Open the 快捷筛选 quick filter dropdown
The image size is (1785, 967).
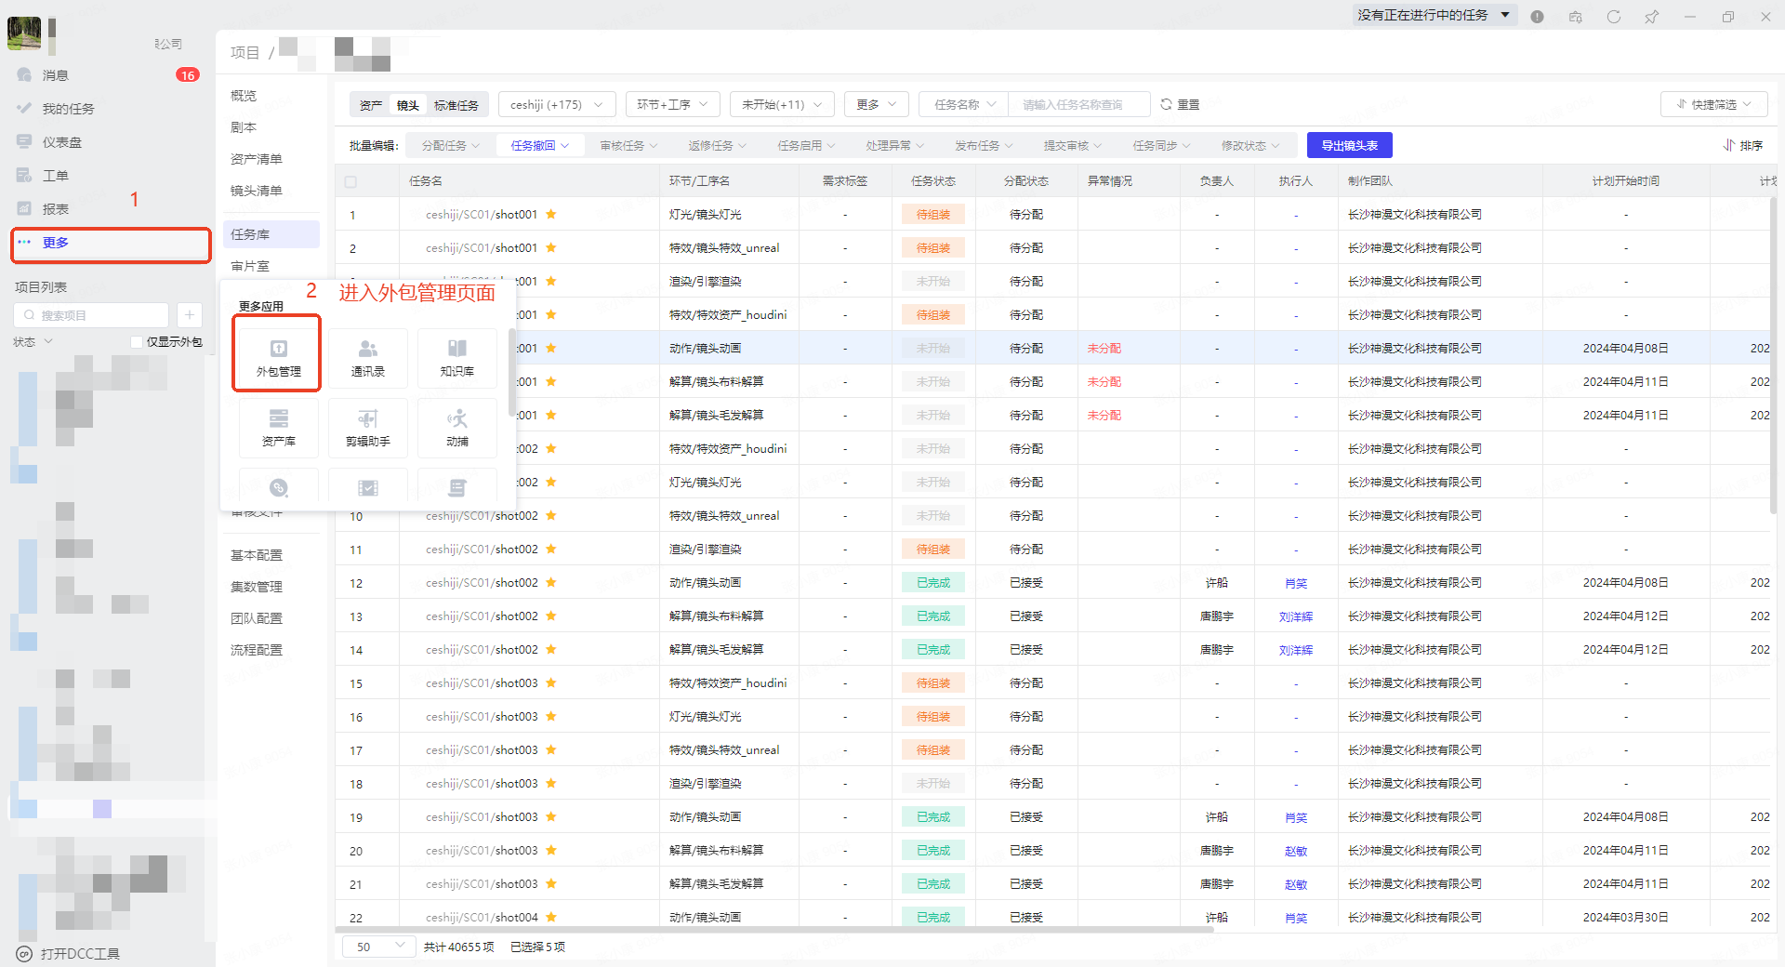[x=1713, y=104]
